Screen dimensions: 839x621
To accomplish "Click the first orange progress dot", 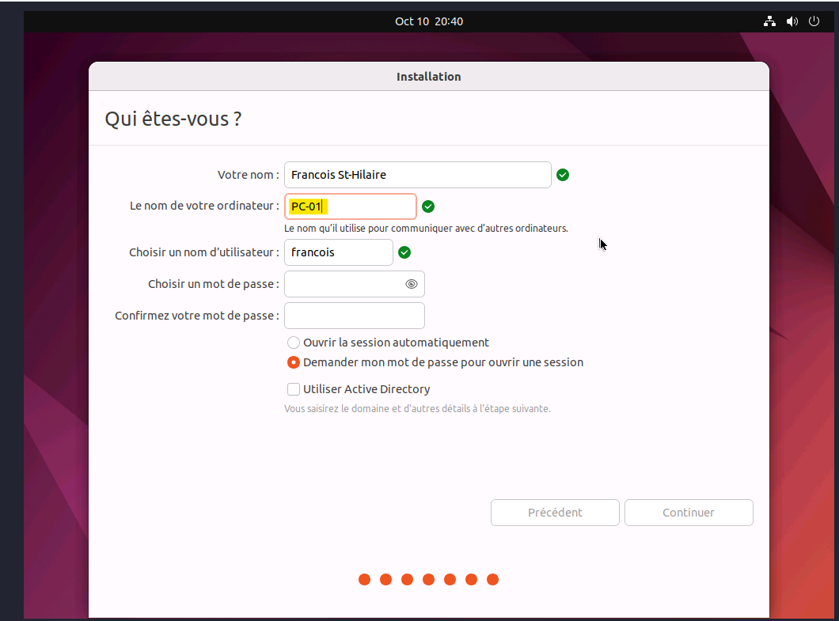I will click(365, 580).
